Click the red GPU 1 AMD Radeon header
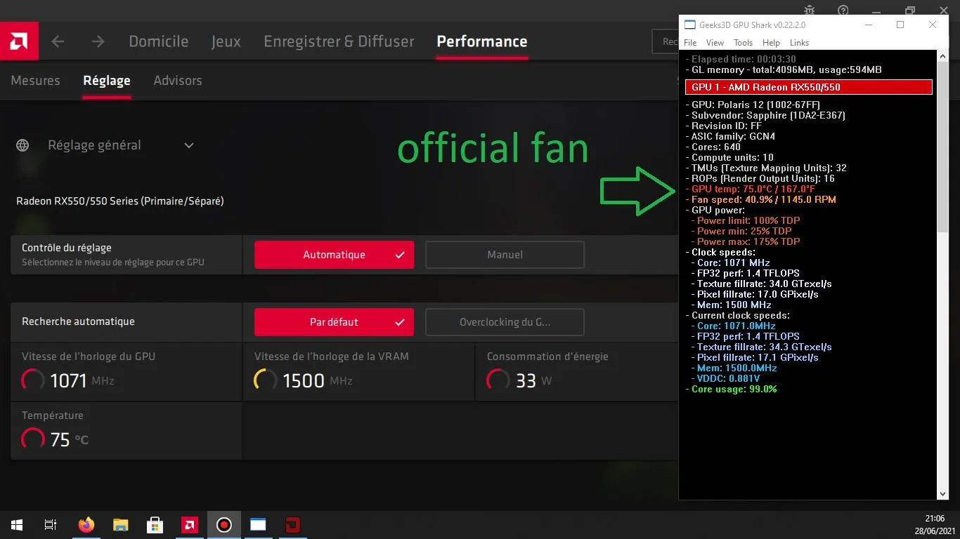This screenshot has width=960, height=539. pyautogui.click(x=809, y=87)
